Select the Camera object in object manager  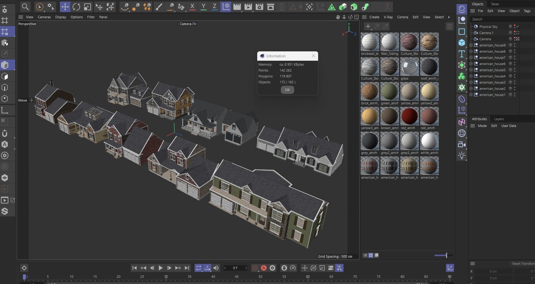click(485, 39)
